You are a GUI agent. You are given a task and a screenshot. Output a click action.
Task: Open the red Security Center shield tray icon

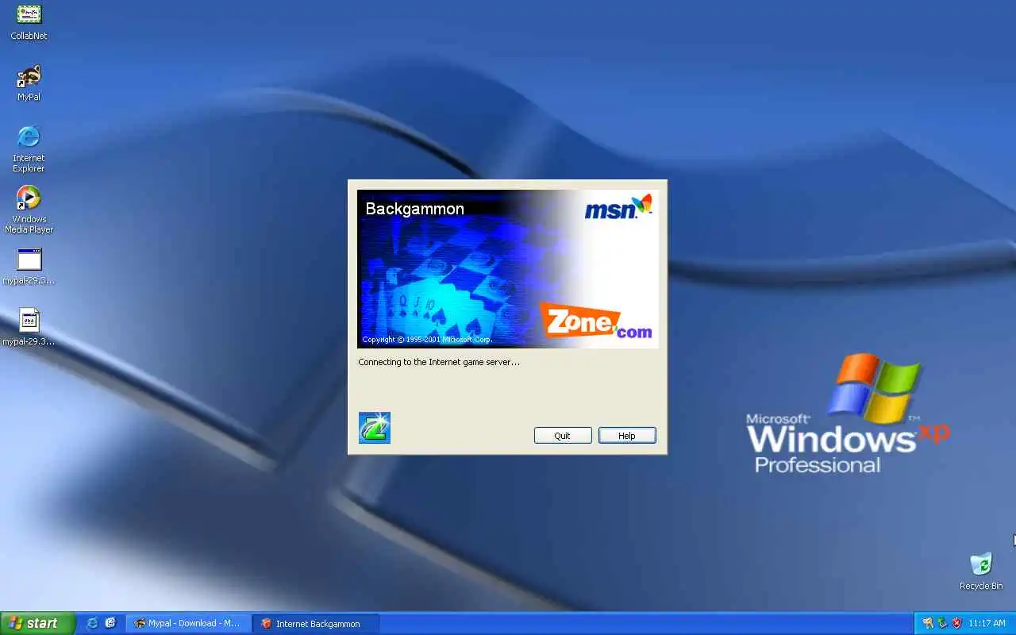[x=956, y=623]
